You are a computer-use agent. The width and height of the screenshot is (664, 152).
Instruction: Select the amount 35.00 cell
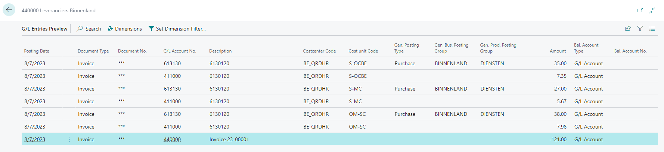[560, 63]
